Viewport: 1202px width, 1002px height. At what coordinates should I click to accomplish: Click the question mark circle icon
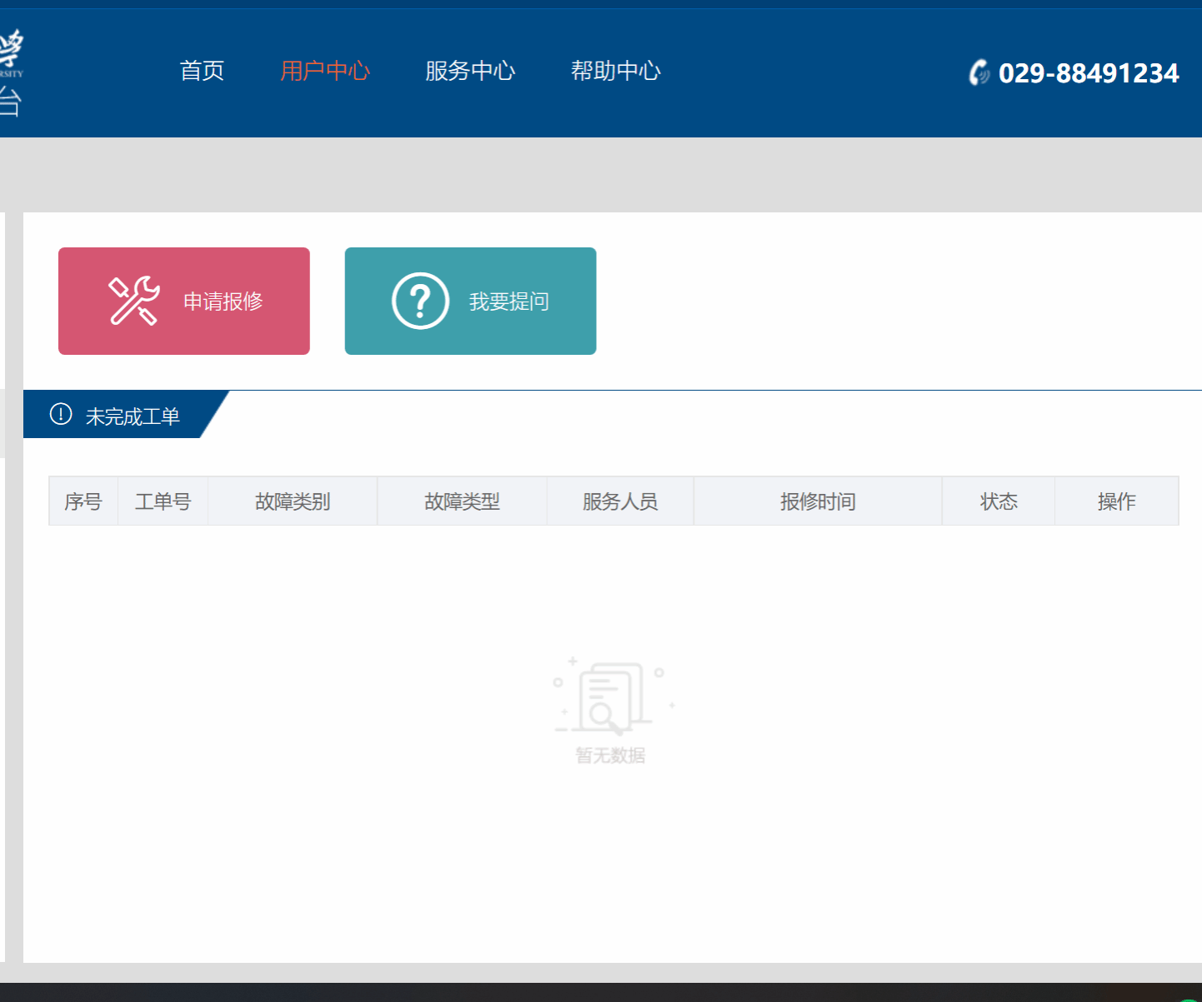tap(420, 301)
